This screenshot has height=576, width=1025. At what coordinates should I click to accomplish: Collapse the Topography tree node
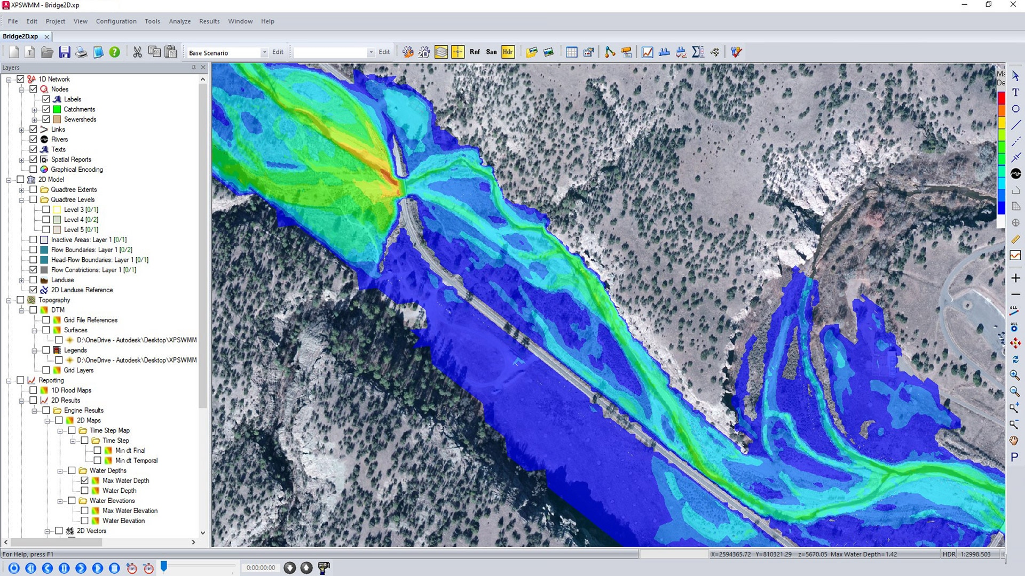pos(9,300)
